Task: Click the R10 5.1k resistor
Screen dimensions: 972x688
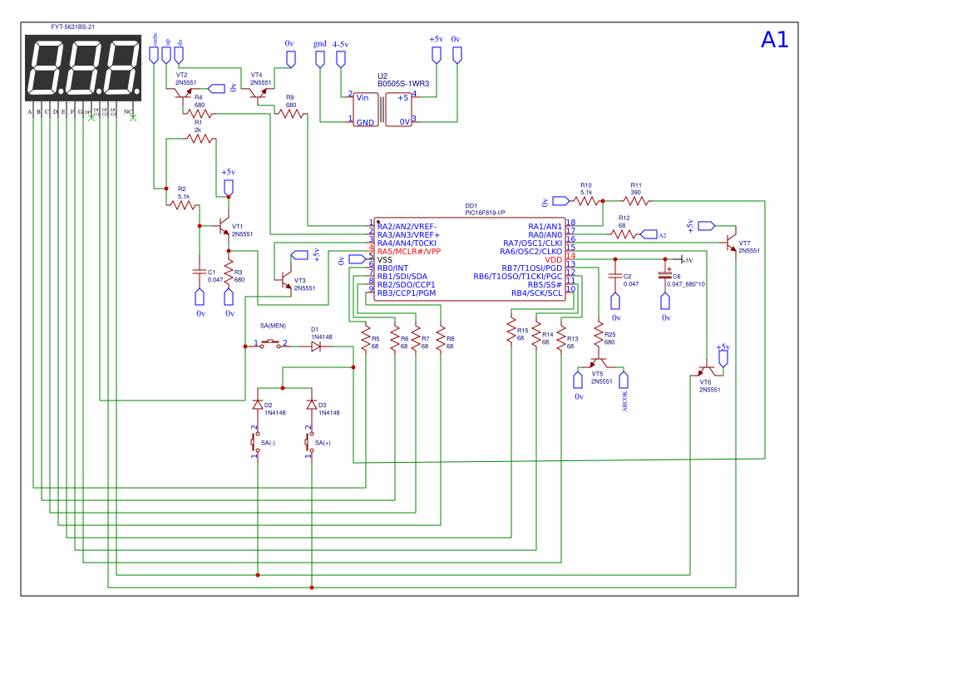Action: click(x=586, y=200)
